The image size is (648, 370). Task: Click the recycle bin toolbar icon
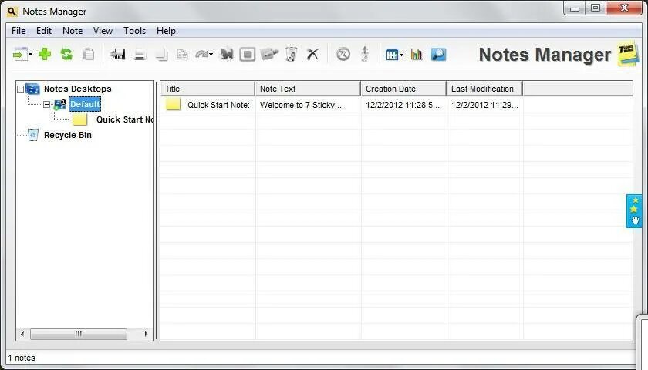[x=292, y=54]
